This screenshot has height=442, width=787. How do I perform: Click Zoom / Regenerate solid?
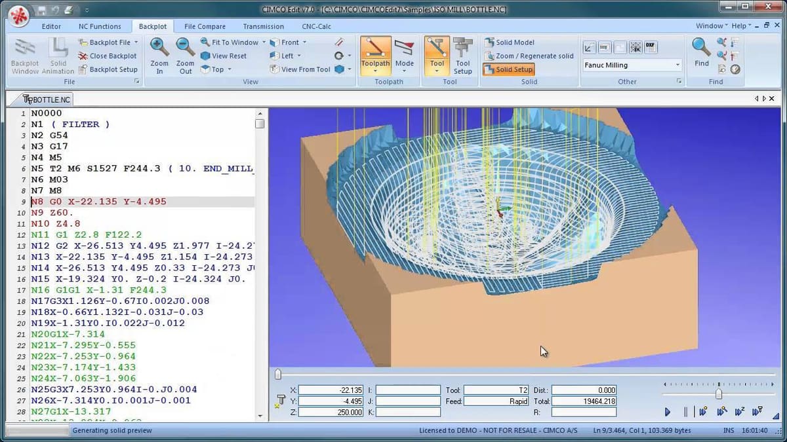click(x=529, y=56)
